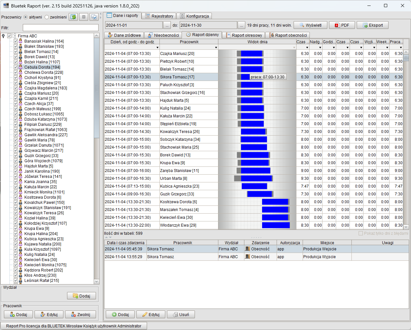The width and height of the screenshot is (411, 330).
Task: Click the select-all checkmark icon button
Action: pyautogui.click(x=94, y=17)
